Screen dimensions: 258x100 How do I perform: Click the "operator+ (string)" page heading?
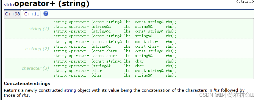(52, 4)
